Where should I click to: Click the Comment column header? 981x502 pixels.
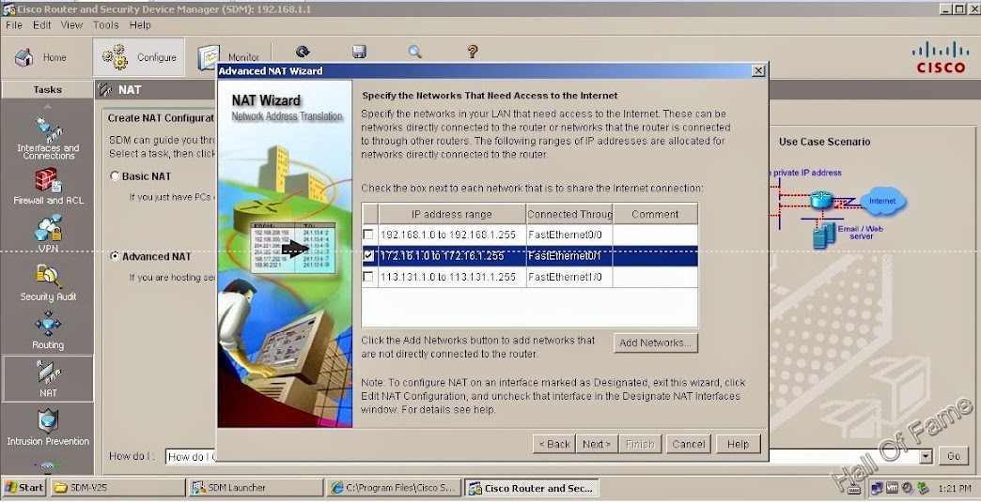(655, 214)
